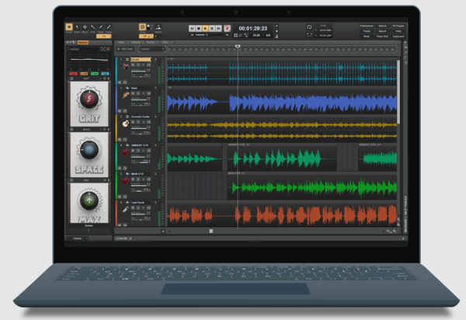Toggle the loop icon next to Loop times

(309, 27)
